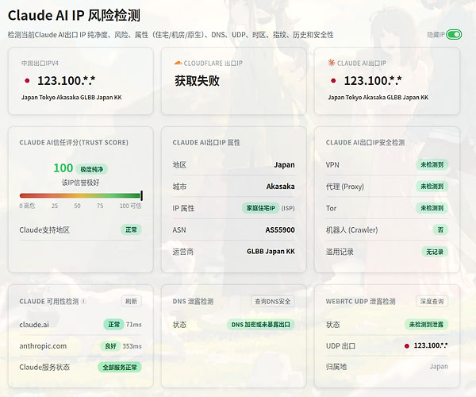Screen dimensions: 476x397
Task: Click the Claude支持地区 正常 badge
Action: [131, 230]
